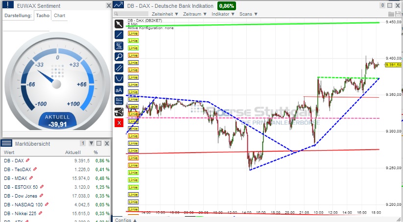Click the % column header
The image size is (403, 222).
click(95, 152)
